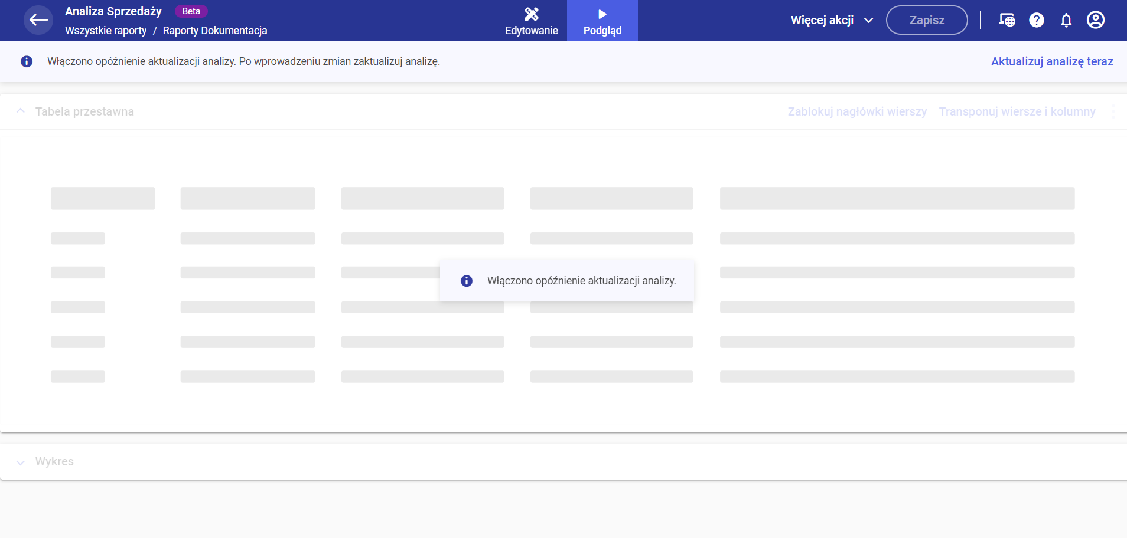
Task: Click the Analiza Sprzedaży title
Action: click(113, 11)
